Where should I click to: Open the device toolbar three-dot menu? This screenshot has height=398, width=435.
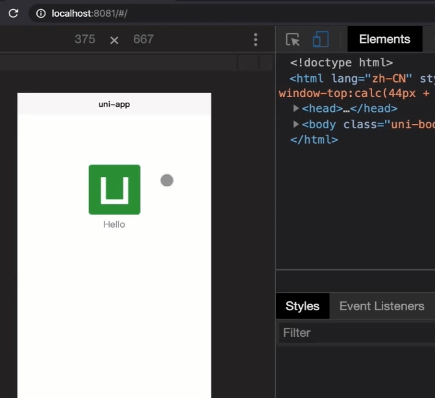coord(256,40)
